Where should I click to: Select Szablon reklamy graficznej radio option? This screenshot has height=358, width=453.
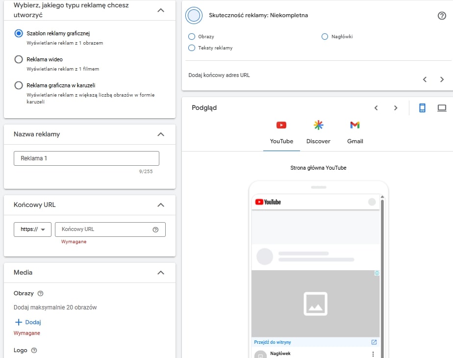tap(19, 33)
